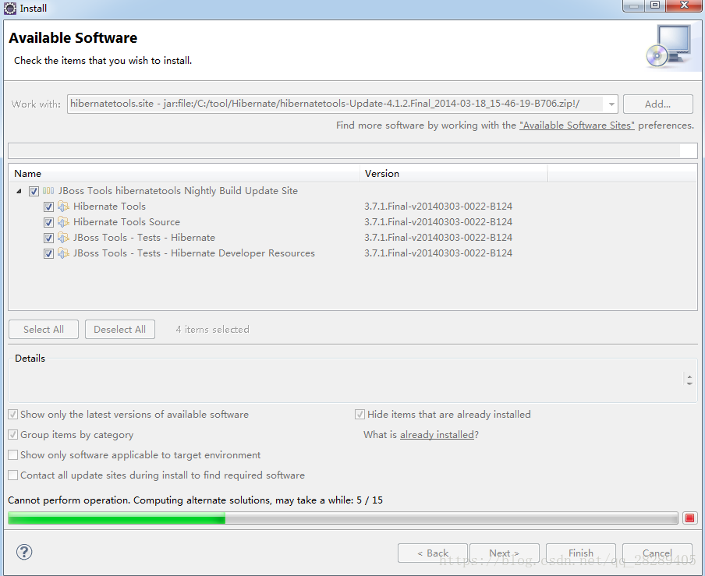Click the Select All button

(44, 330)
